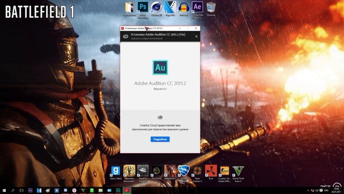Launch the Battlefield 1 desktop shortcut
The height and width of the screenshot is (194, 344).
[170, 172]
